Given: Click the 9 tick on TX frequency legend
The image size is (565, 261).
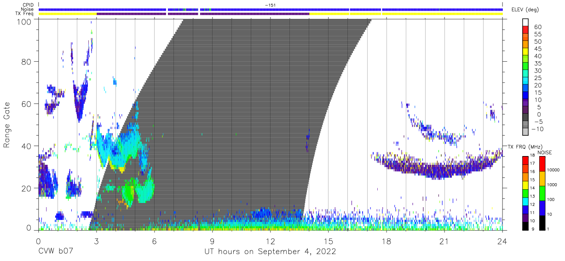Looking at the screenshot, I should click(x=533, y=229).
